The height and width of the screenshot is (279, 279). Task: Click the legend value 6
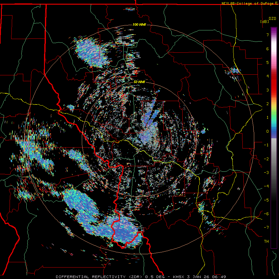(x=268, y=49)
